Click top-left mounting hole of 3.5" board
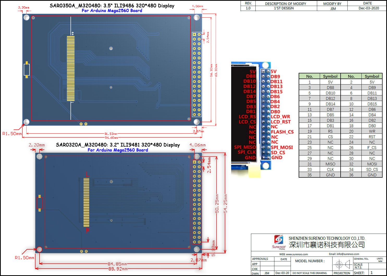This screenshot has width=387, height=276. [x=27, y=17]
